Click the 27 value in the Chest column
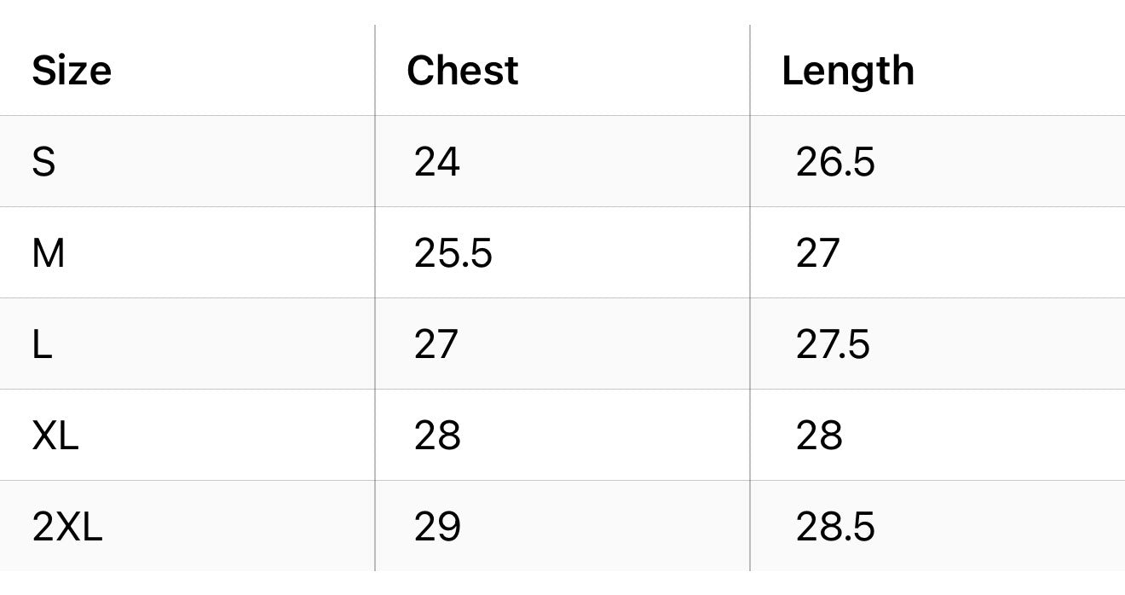This screenshot has height=595, width=1125. [x=436, y=344]
